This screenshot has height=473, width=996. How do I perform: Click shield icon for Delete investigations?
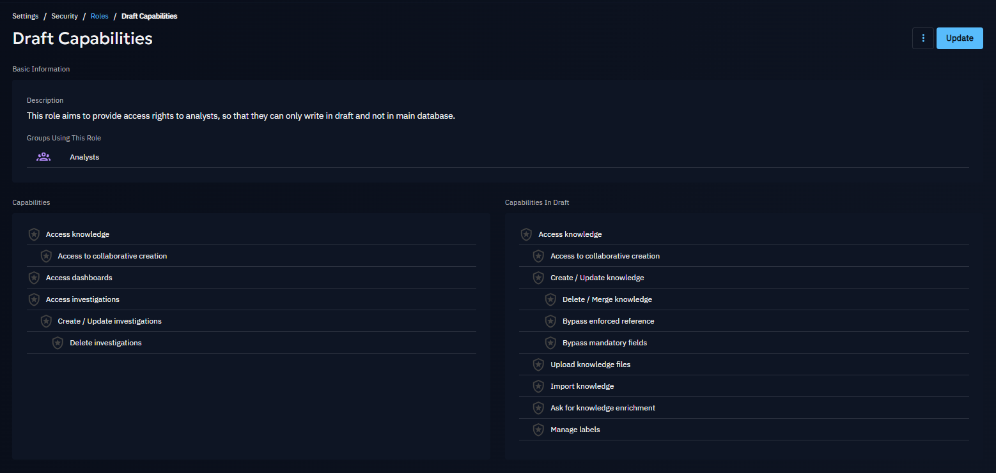58,343
